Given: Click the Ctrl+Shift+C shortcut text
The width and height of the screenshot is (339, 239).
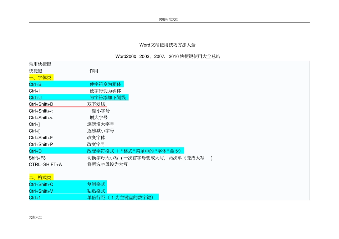Looking at the screenshot, I should click(41, 185).
